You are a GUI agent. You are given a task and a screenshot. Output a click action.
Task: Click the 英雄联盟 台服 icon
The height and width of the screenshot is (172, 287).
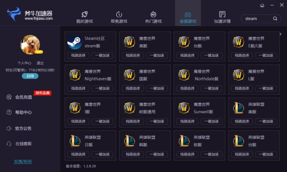pyautogui.click(x=239, y=141)
